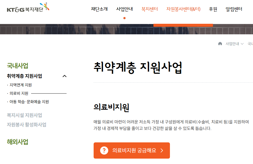
Task: Click the KT&G 복지재단 logo
Action: coord(28,7)
